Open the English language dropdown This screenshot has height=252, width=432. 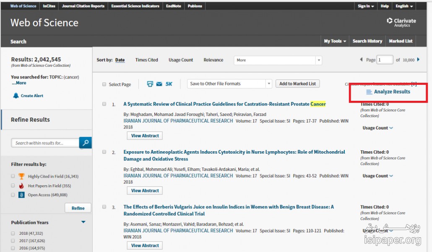pos(404,6)
